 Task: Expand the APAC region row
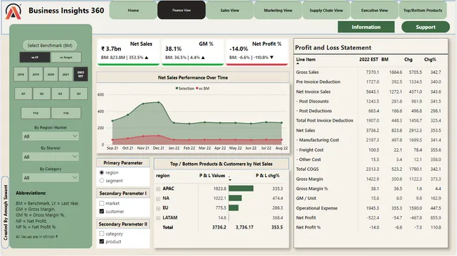click(x=158, y=189)
